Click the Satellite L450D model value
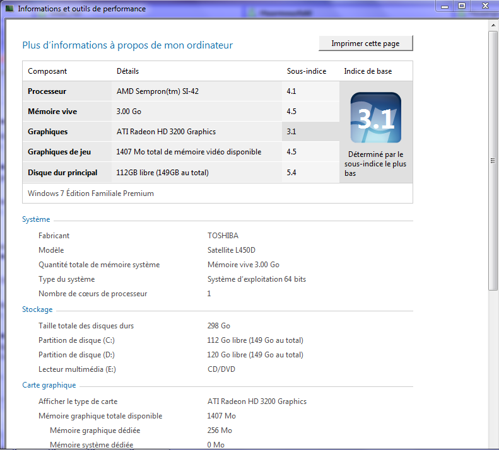The width and height of the screenshot is (499, 450). coord(232,250)
